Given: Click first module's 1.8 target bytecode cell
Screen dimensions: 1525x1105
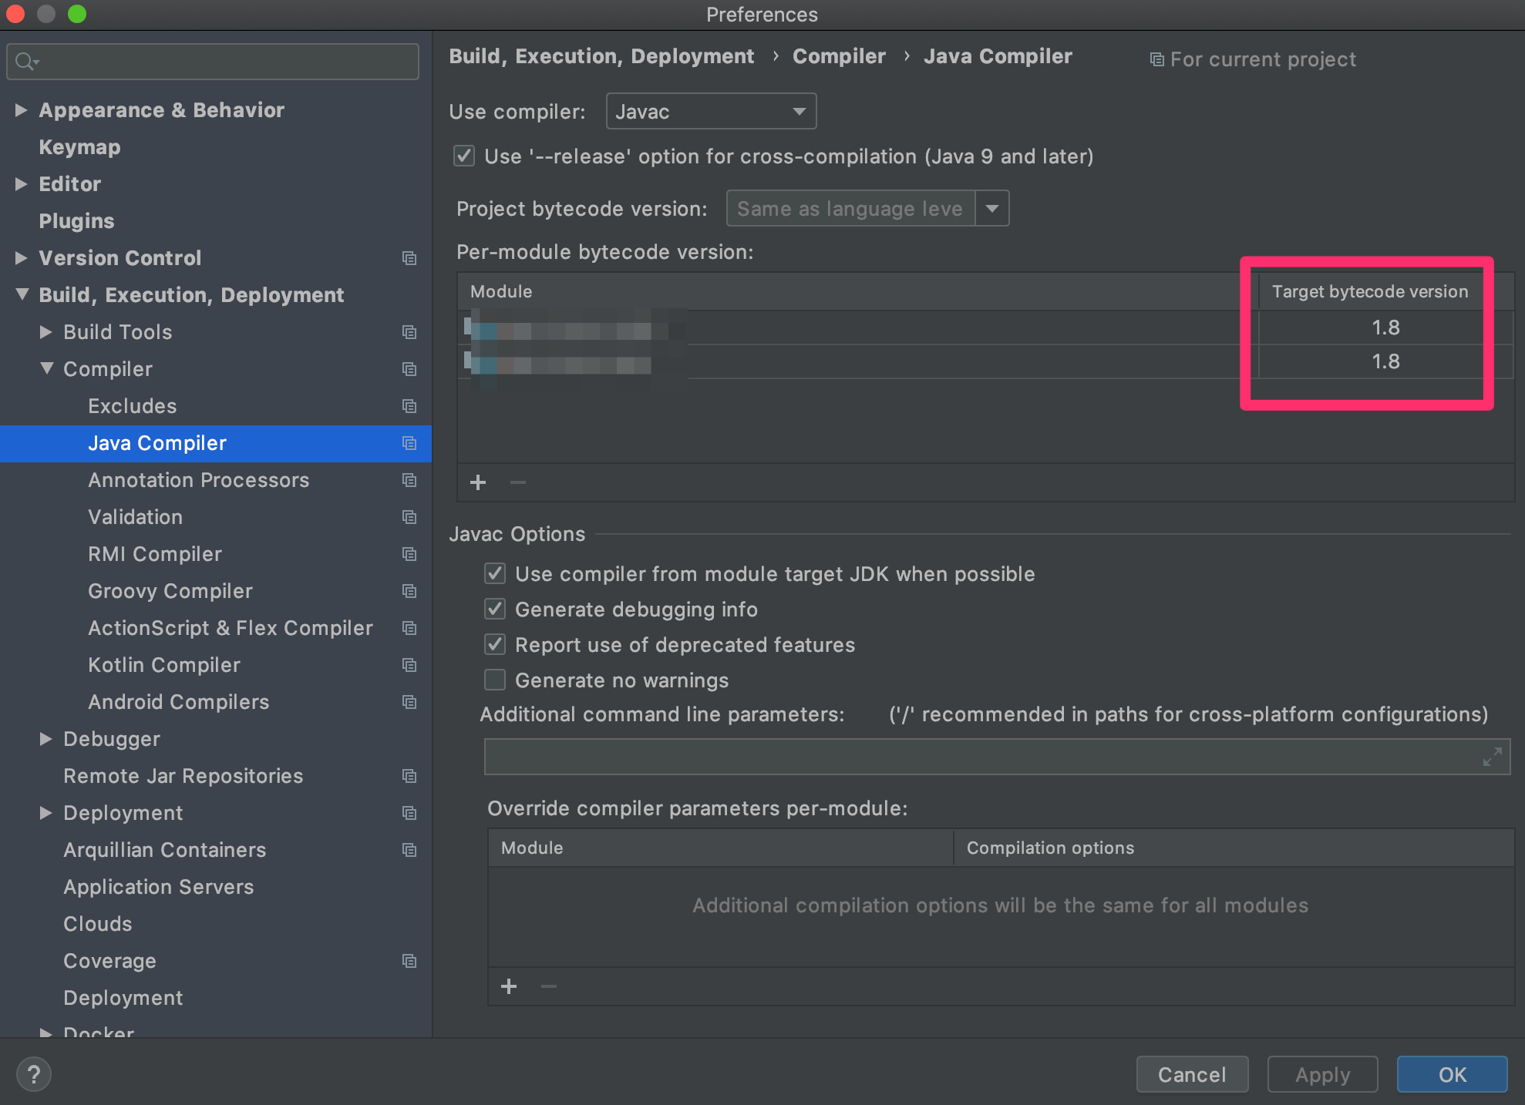Looking at the screenshot, I should (1385, 327).
